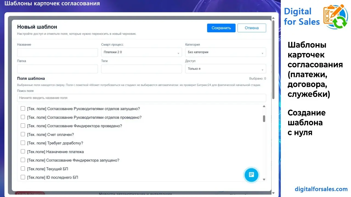Screen dimensions: 351x197
Task: Open the floating chat widget icon
Action: pos(251,175)
